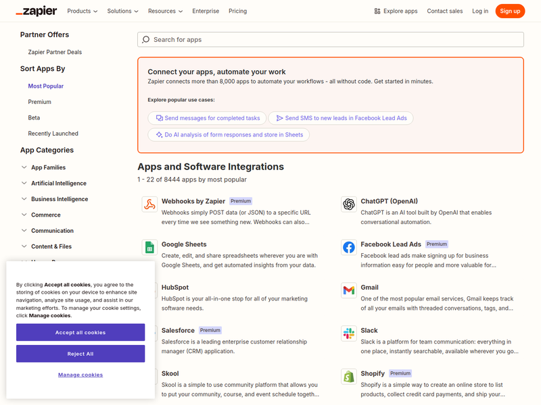Click the Premium badge beside Shopify
Viewport: 541px width, 405px height.
point(400,373)
